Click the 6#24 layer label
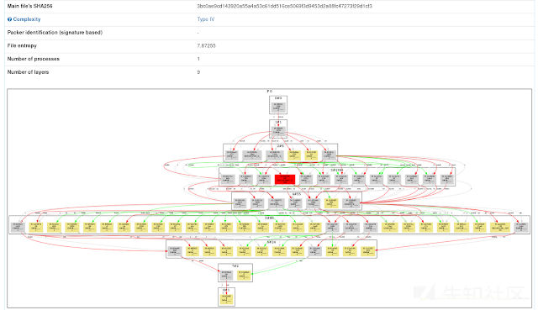Screen dimensions: 538x310 (271, 242)
